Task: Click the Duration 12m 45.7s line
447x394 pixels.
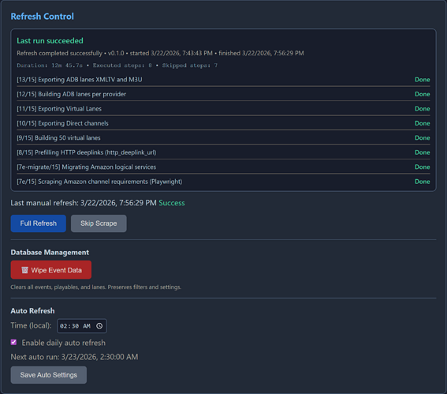Action: [117, 66]
